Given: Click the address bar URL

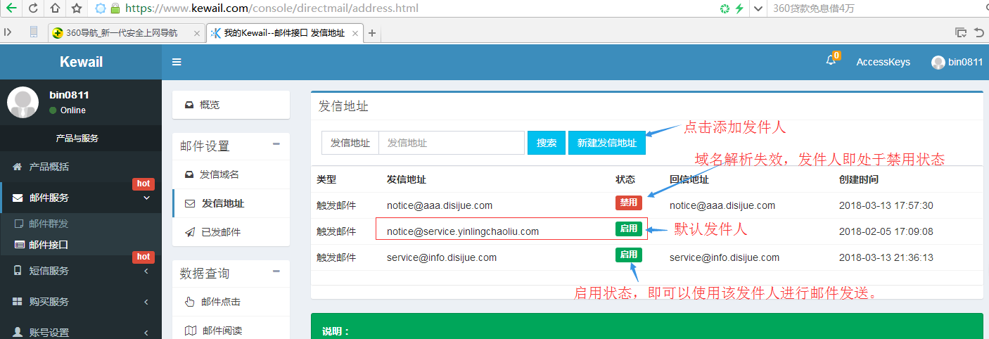Looking at the screenshot, I should (272, 8).
